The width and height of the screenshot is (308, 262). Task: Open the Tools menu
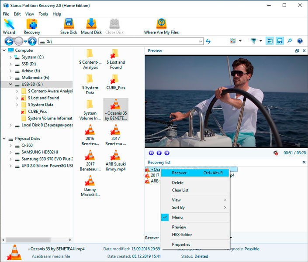[43, 14]
